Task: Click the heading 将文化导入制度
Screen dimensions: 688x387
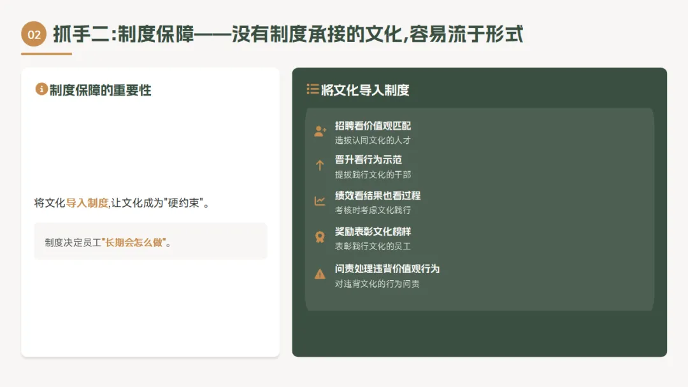Action: click(x=365, y=90)
